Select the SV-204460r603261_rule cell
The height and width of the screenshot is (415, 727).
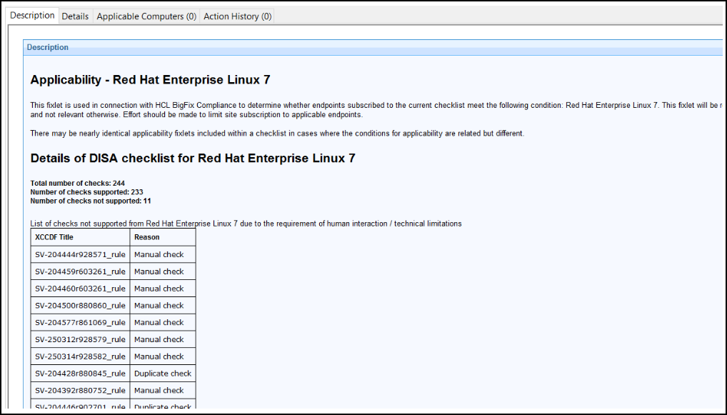(80, 289)
